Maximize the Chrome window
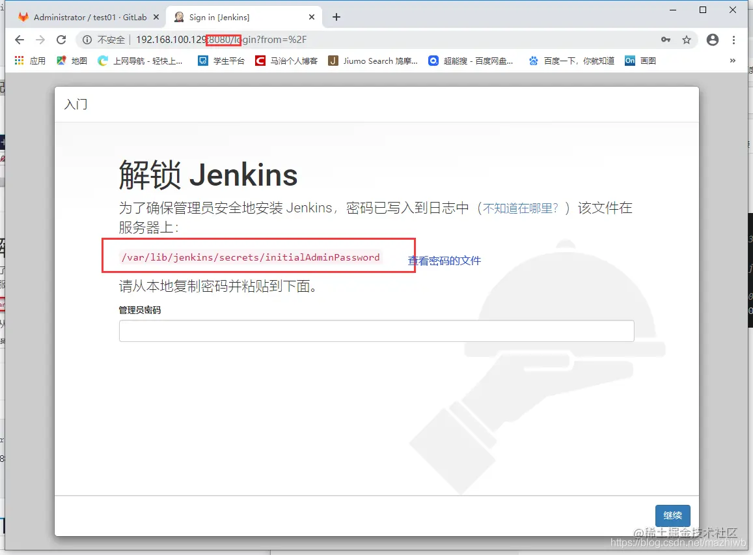This screenshot has height=555, width=753. pos(703,10)
